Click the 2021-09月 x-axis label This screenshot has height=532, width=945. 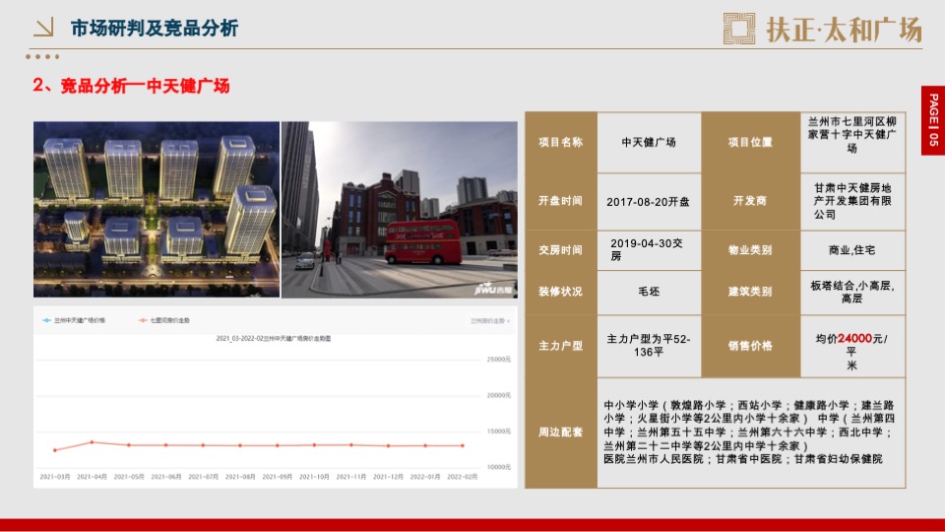(278, 477)
